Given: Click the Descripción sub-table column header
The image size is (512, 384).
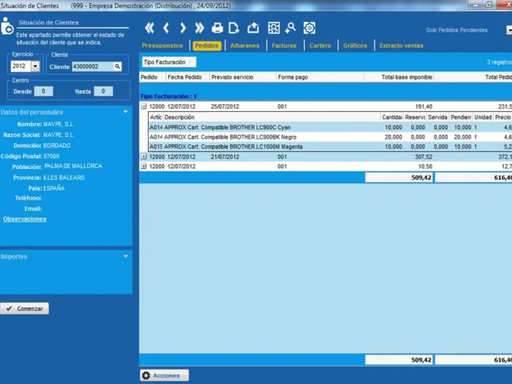Looking at the screenshot, I should point(271,117).
